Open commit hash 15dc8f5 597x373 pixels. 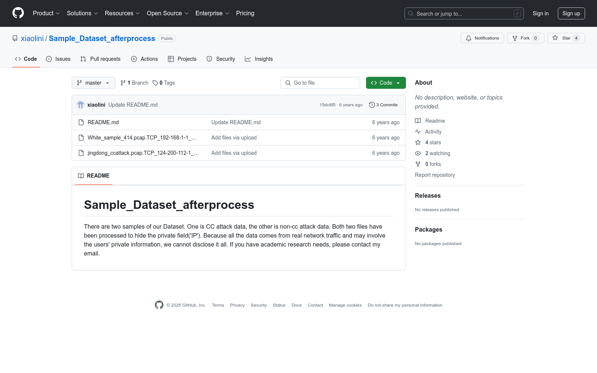pyautogui.click(x=327, y=105)
